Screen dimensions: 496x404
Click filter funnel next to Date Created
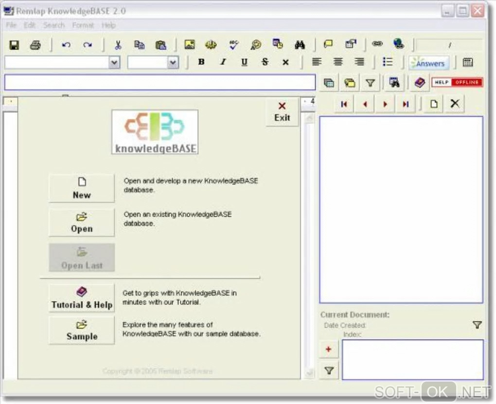[477, 325]
